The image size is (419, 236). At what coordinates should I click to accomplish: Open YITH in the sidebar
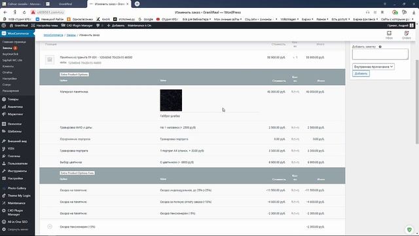pyautogui.click(x=11, y=149)
